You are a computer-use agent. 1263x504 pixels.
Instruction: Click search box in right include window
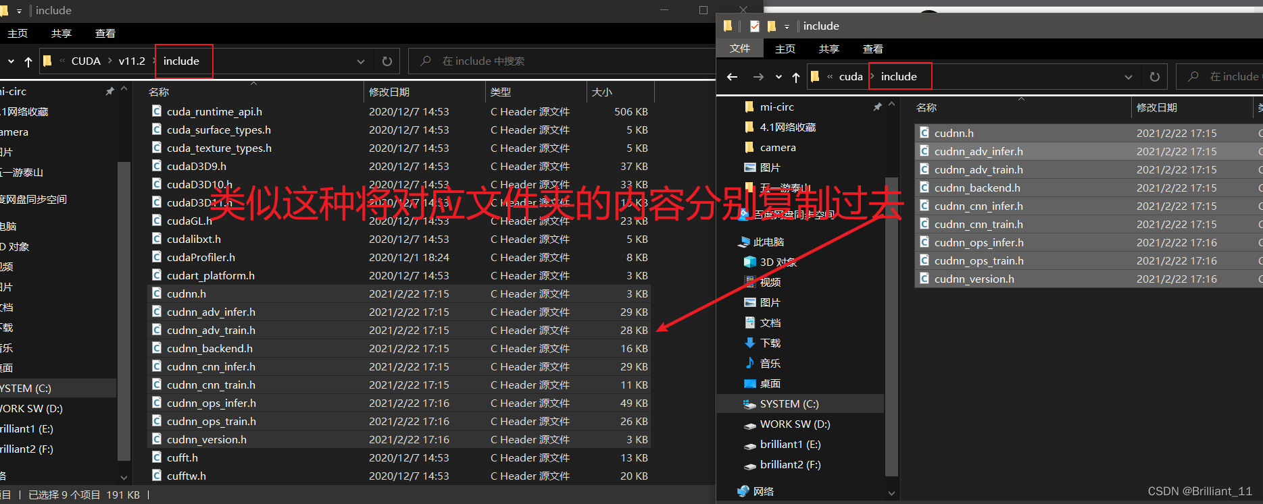1220,77
